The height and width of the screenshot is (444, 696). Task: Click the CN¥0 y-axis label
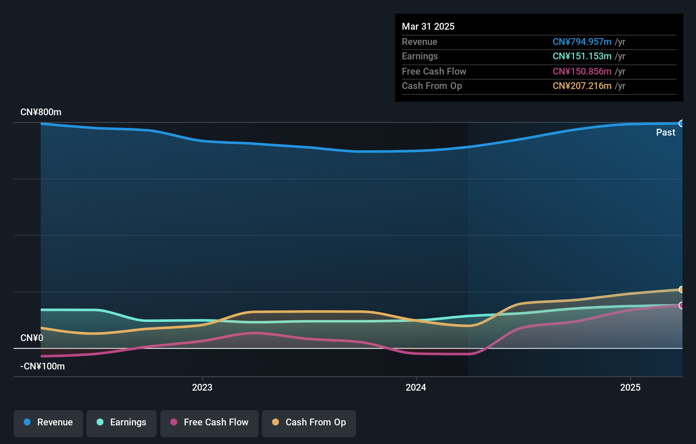[32, 338]
